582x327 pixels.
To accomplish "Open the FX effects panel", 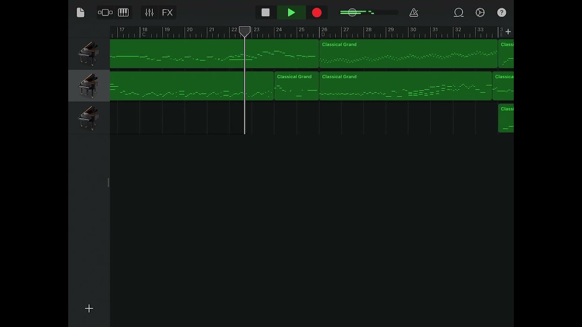I will (167, 13).
